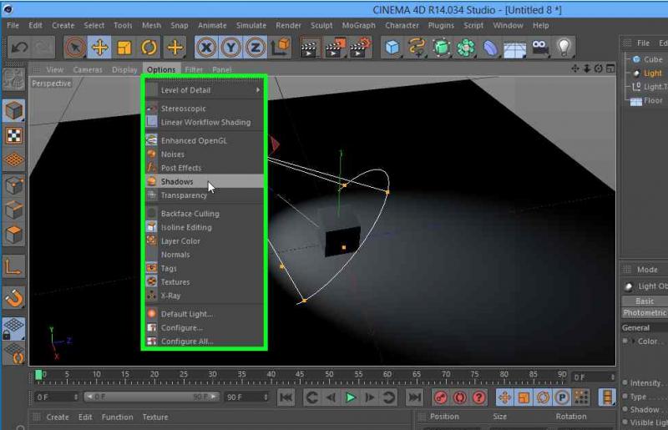Toggle Transparency option
The image size is (668, 430).
(204, 195)
